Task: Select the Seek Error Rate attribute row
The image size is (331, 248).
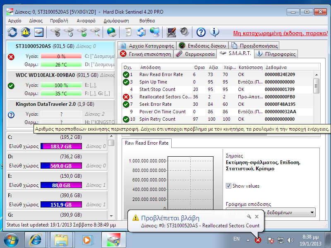Action: point(218,104)
